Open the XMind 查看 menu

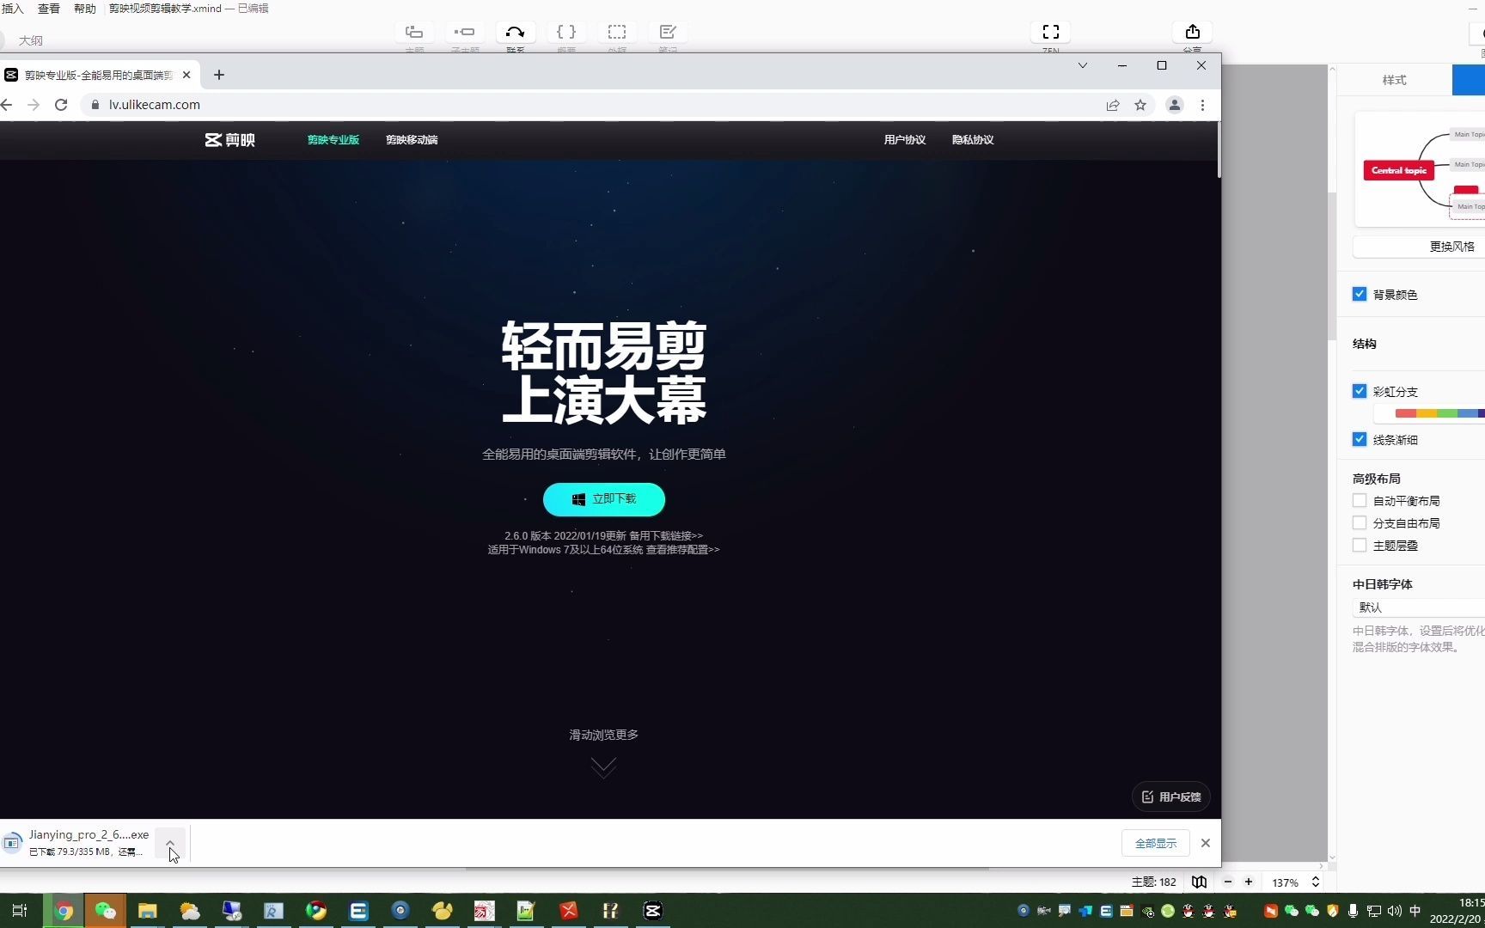pos(49,9)
